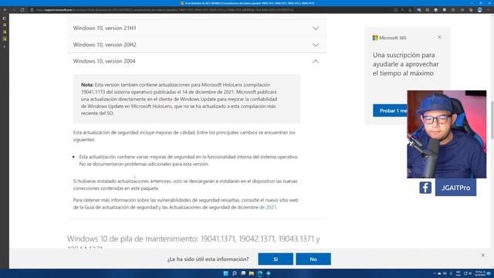
Task: Open File Explorer from the taskbar
Action: coord(252,273)
